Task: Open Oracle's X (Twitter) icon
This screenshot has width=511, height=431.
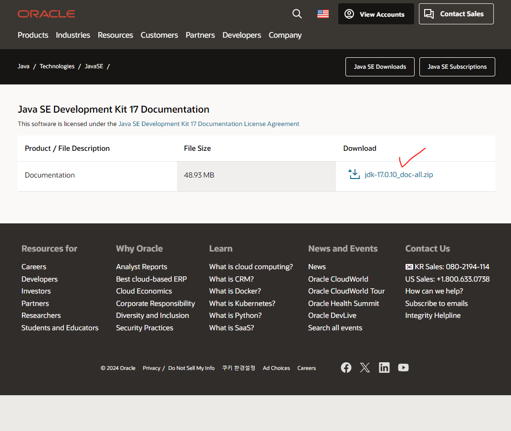Action: (365, 368)
